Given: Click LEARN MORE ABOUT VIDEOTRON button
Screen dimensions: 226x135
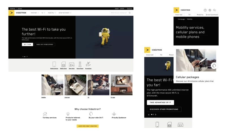Looking at the screenshot, I should point(88,126).
